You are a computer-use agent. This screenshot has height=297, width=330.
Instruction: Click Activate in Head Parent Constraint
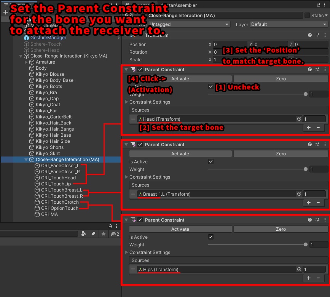180,79
